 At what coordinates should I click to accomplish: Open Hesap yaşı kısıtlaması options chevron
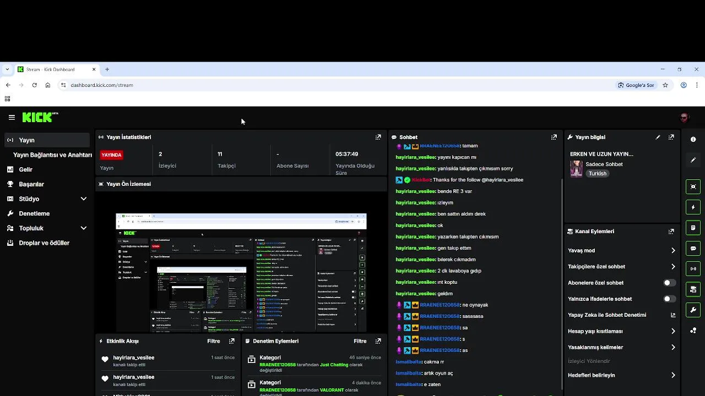point(673,331)
